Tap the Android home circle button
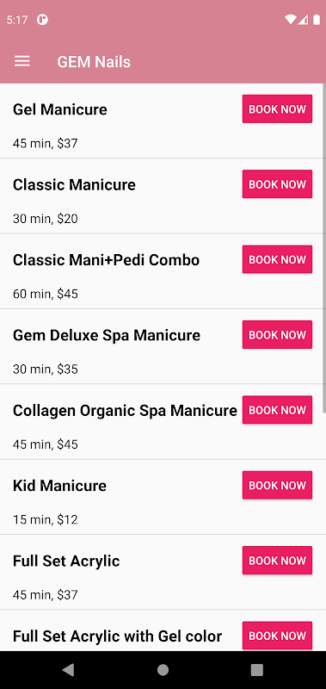 pos(163,669)
